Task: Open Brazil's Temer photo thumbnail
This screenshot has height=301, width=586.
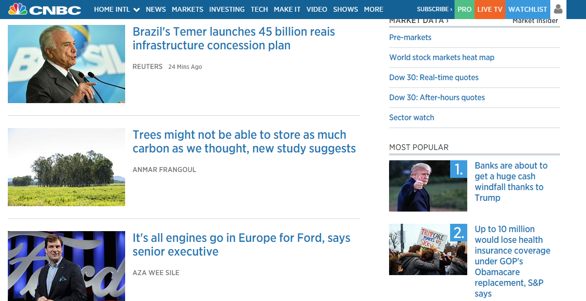Action: click(x=66, y=64)
